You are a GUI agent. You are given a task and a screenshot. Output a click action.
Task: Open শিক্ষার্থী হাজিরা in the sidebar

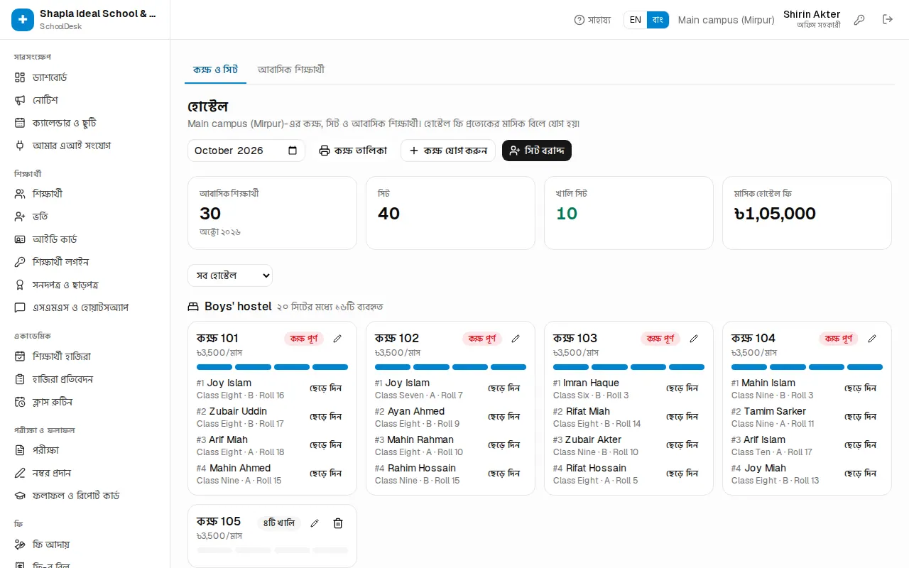click(85, 356)
